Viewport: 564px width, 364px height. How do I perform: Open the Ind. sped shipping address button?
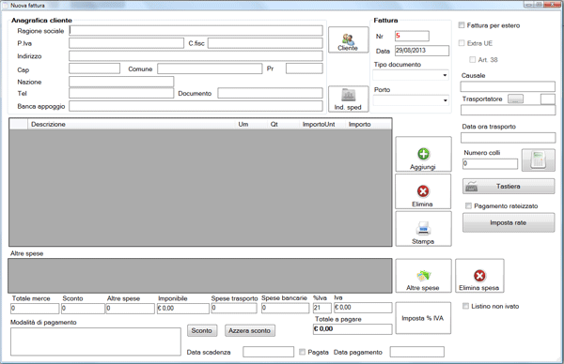[x=348, y=99]
